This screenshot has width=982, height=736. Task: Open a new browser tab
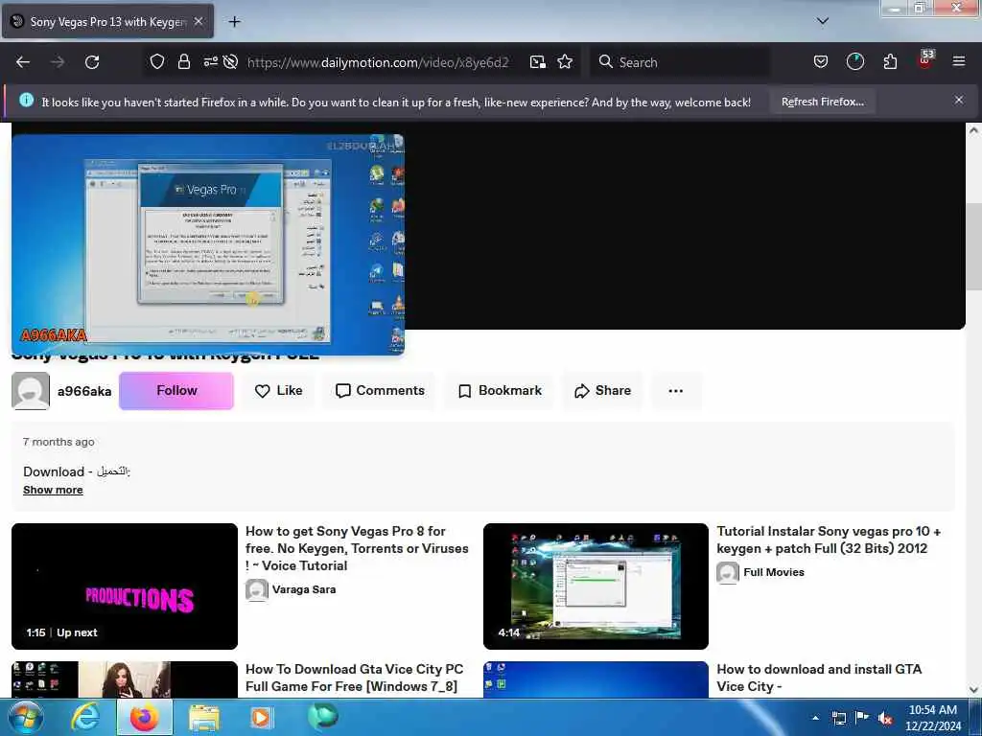pyautogui.click(x=234, y=22)
